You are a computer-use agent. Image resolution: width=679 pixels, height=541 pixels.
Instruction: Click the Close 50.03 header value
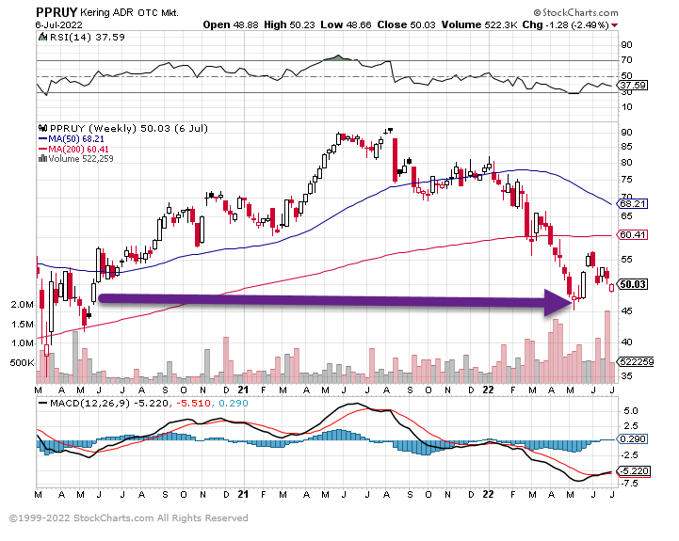tap(406, 25)
